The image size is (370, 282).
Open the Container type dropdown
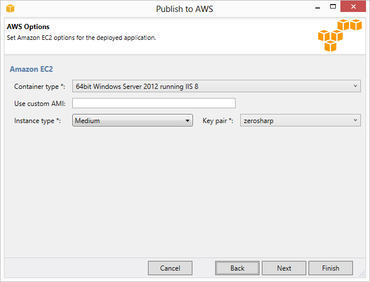216,86
